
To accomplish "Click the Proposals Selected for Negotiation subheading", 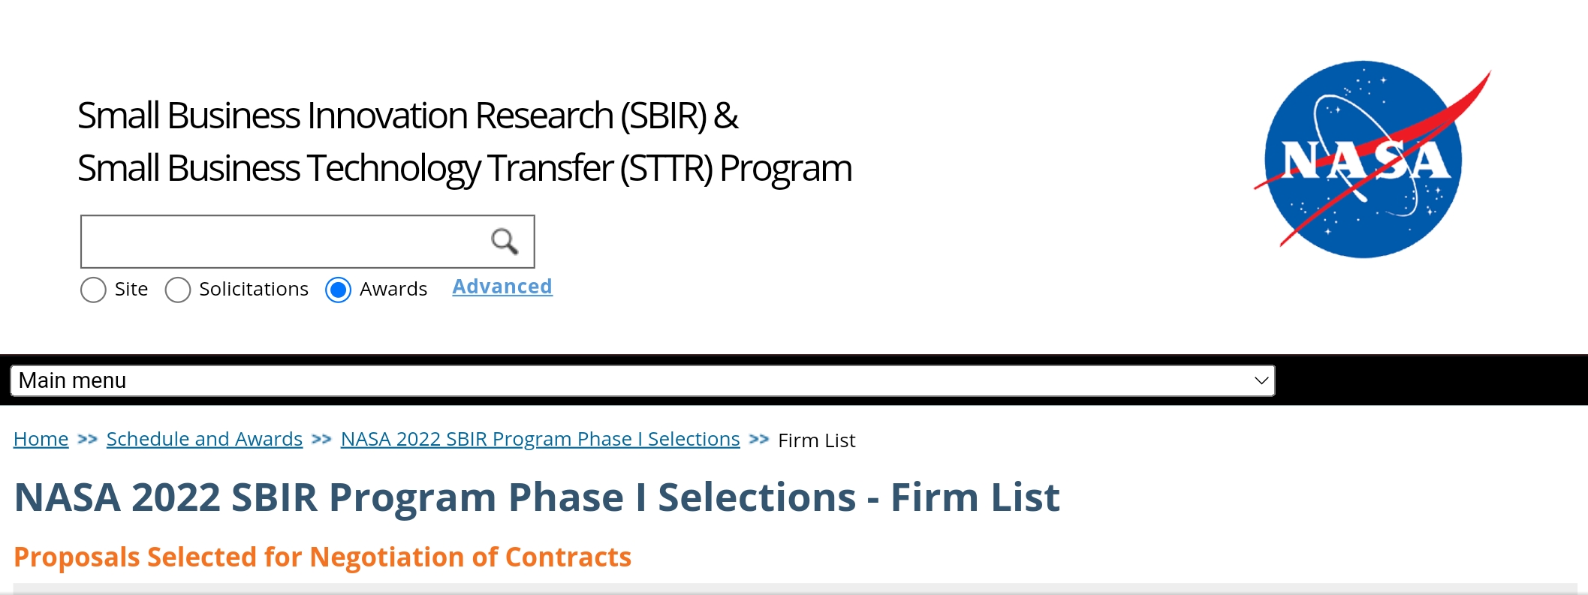I will pos(322,557).
